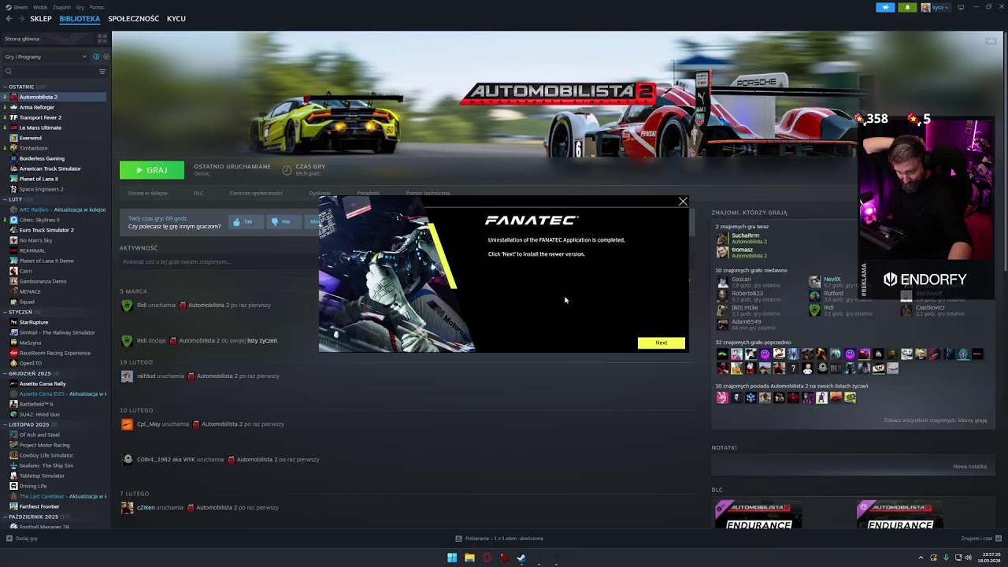Click the Steam taskbar icon

pos(521,558)
